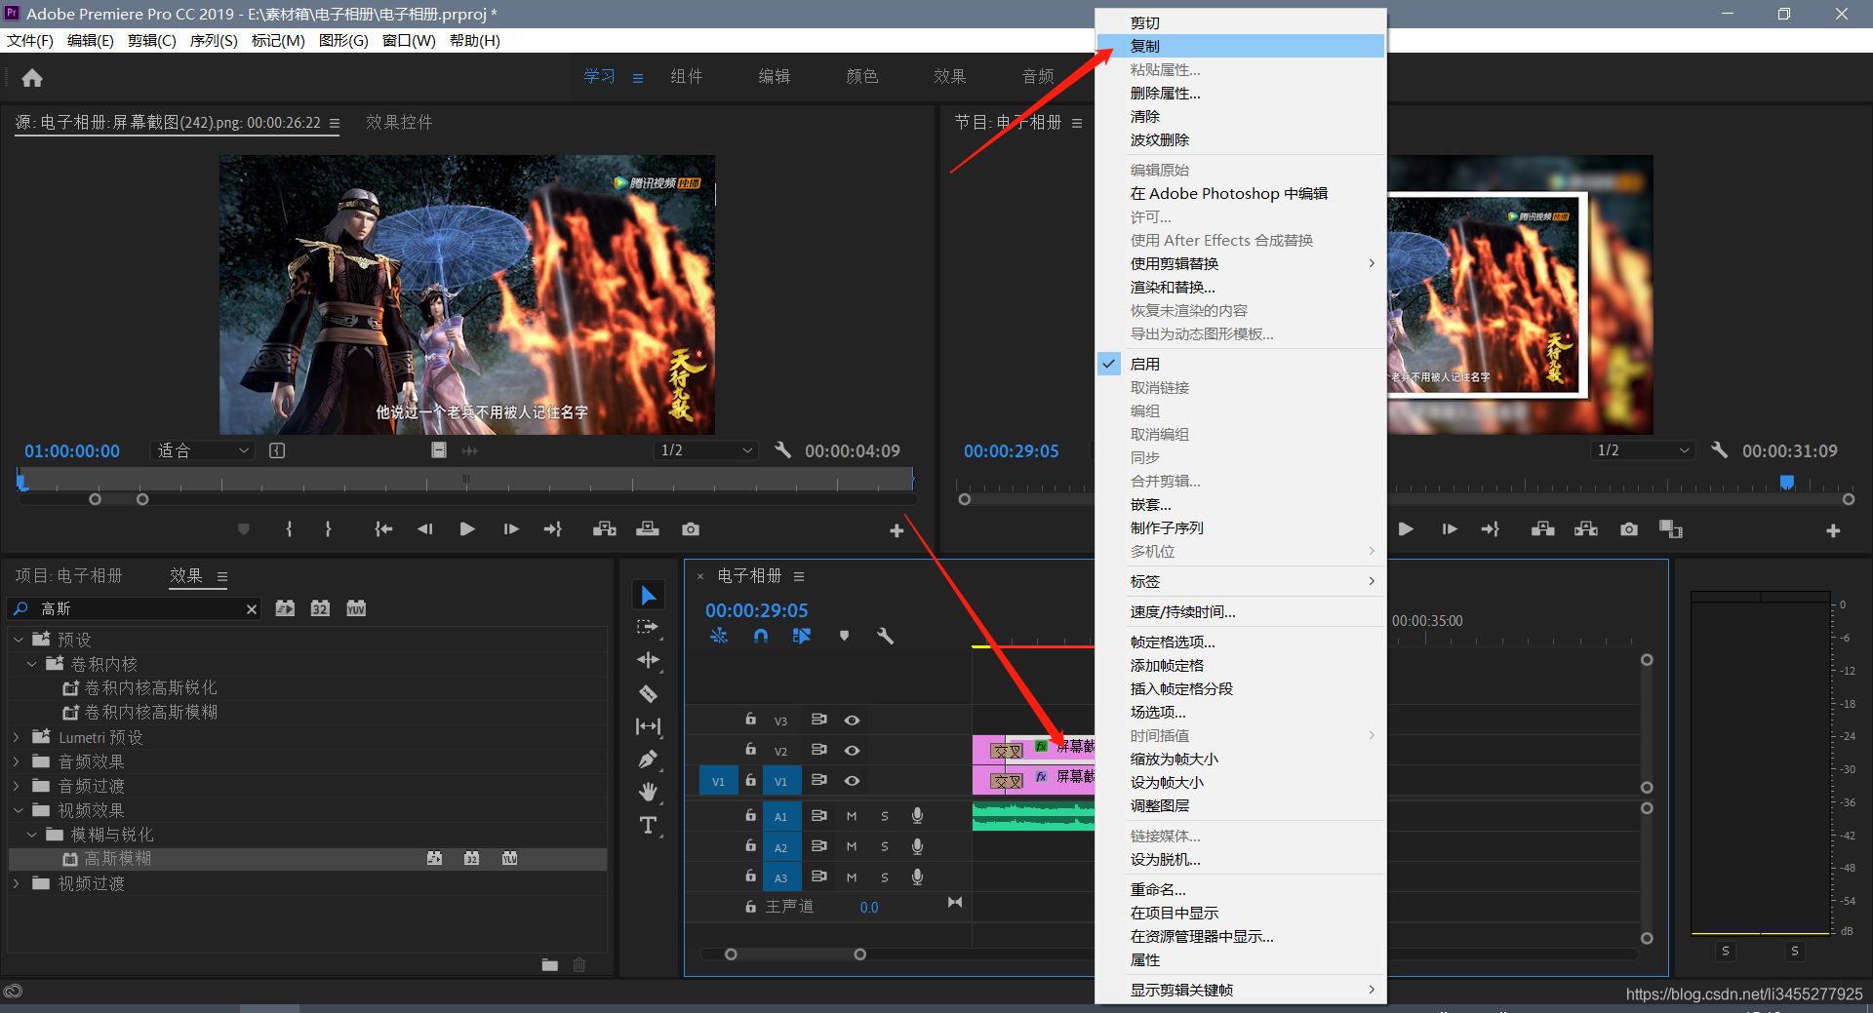The height and width of the screenshot is (1013, 1873).
Task: Toggle 启用 checked item in context menu
Action: pyautogui.click(x=1240, y=365)
